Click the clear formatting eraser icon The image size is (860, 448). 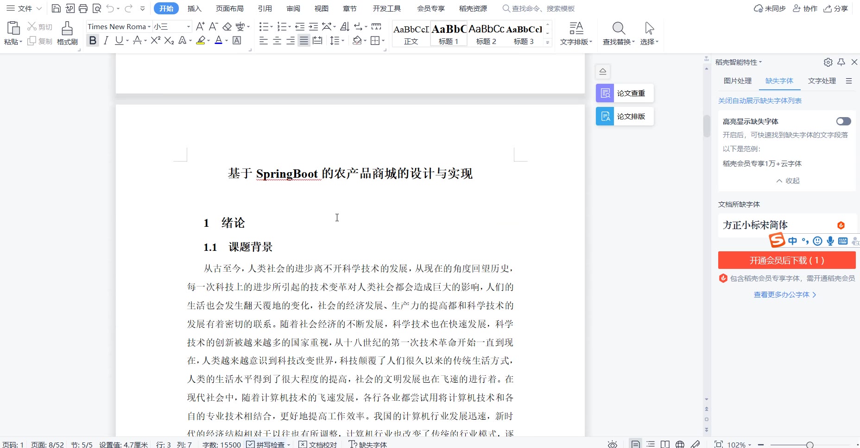(x=227, y=27)
